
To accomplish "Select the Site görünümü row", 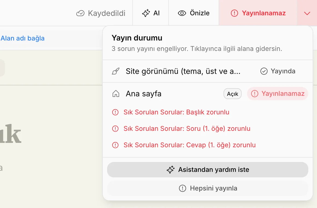I will (208, 71).
